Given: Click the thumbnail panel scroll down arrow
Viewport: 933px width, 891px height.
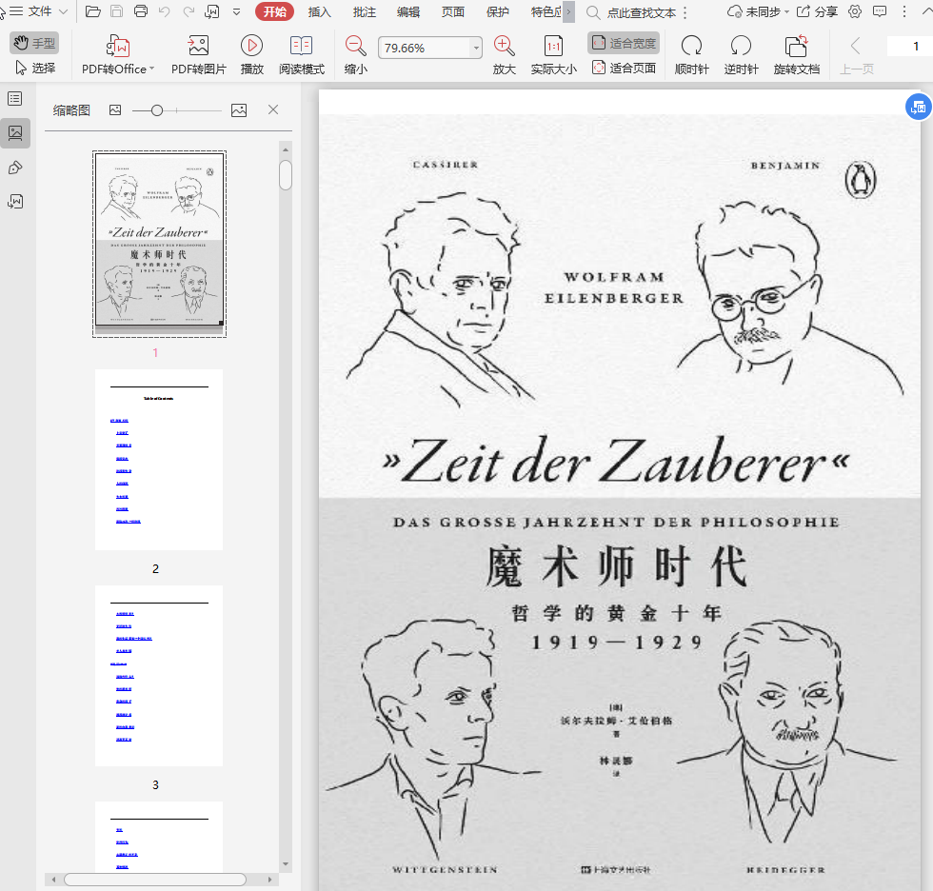Looking at the screenshot, I should pyautogui.click(x=286, y=864).
